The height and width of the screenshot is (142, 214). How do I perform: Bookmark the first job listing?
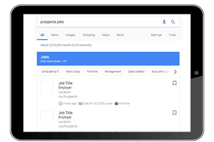pyautogui.click(x=174, y=83)
